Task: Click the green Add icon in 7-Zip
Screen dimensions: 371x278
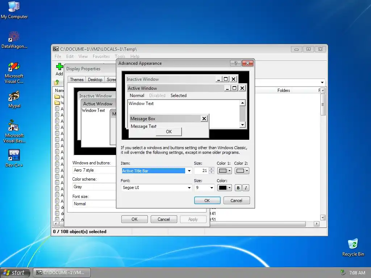Action: tap(59, 69)
